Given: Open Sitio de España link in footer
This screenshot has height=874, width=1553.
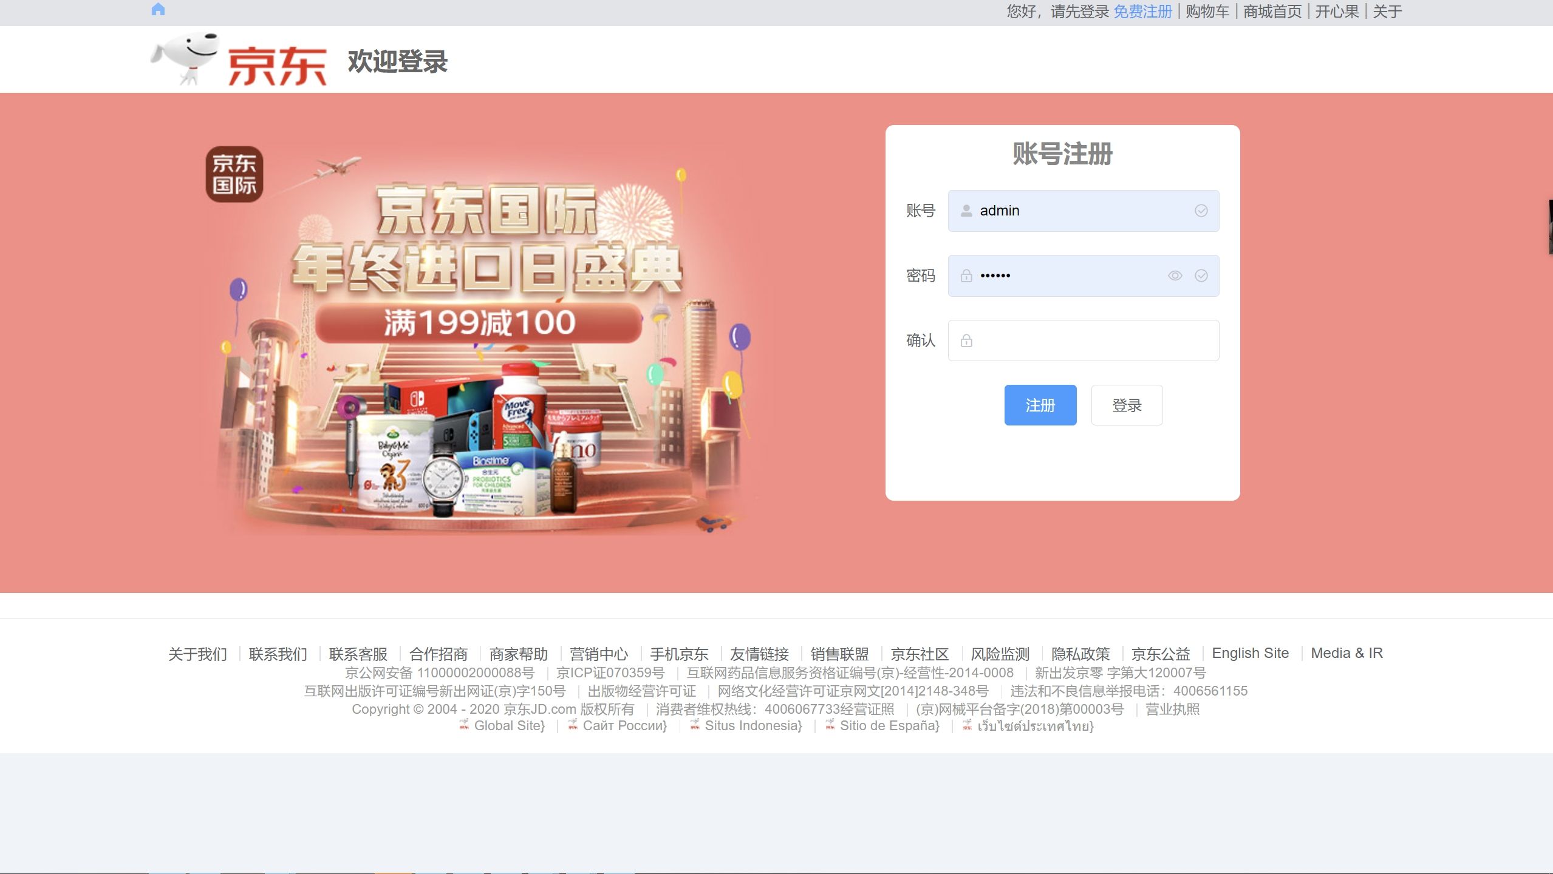Looking at the screenshot, I should [x=889, y=725].
